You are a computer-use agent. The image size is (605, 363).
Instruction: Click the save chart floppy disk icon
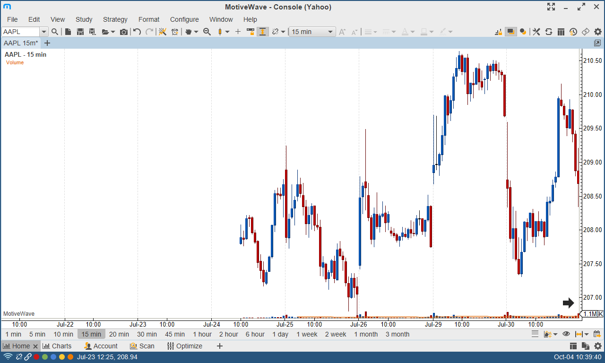point(80,32)
